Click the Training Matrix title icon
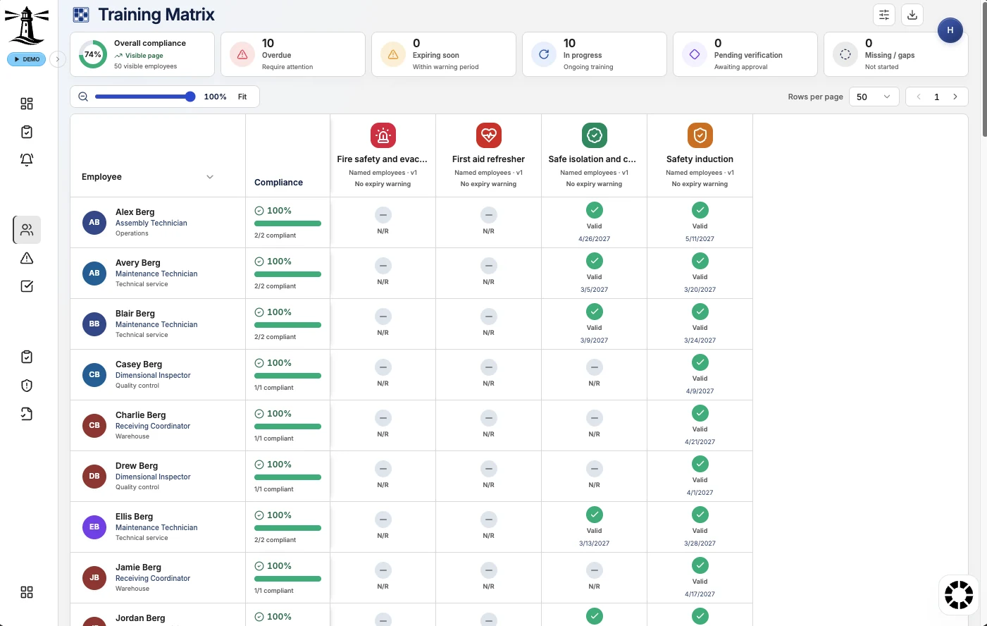The width and height of the screenshot is (987, 626). [81, 15]
